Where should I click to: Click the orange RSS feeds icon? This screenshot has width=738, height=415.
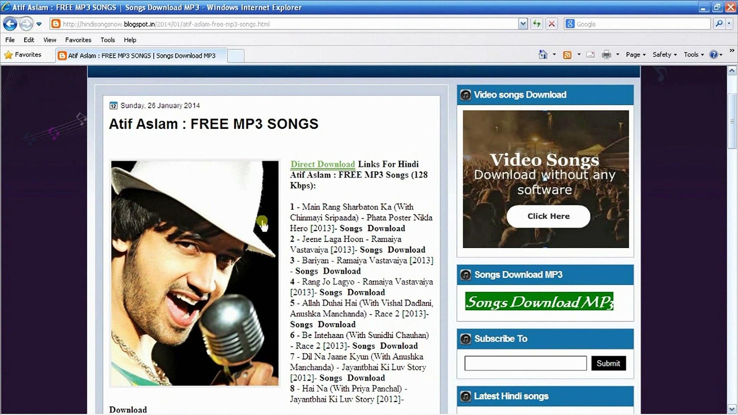(567, 55)
